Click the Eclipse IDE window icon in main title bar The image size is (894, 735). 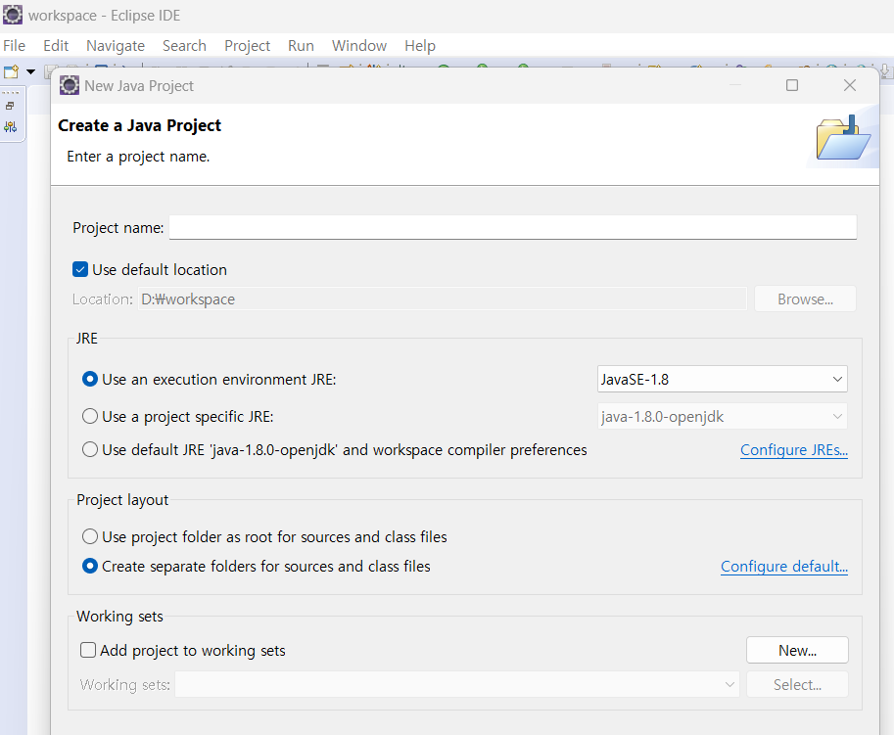(x=13, y=15)
